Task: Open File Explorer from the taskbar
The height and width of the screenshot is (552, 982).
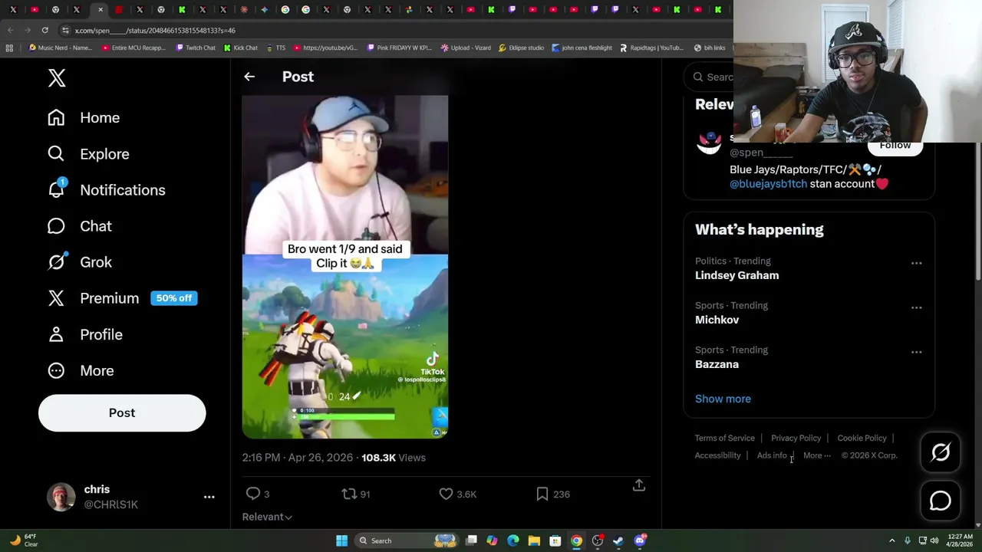Action: [x=534, y=540]
